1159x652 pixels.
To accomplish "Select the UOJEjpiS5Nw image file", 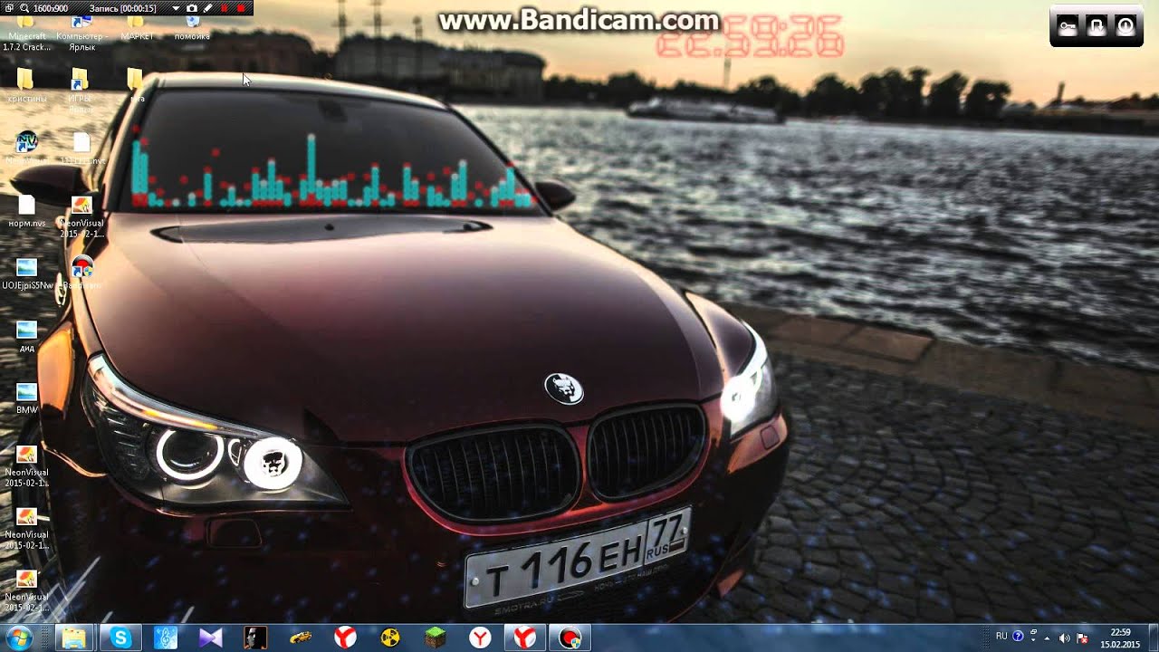I will [27, 273].
